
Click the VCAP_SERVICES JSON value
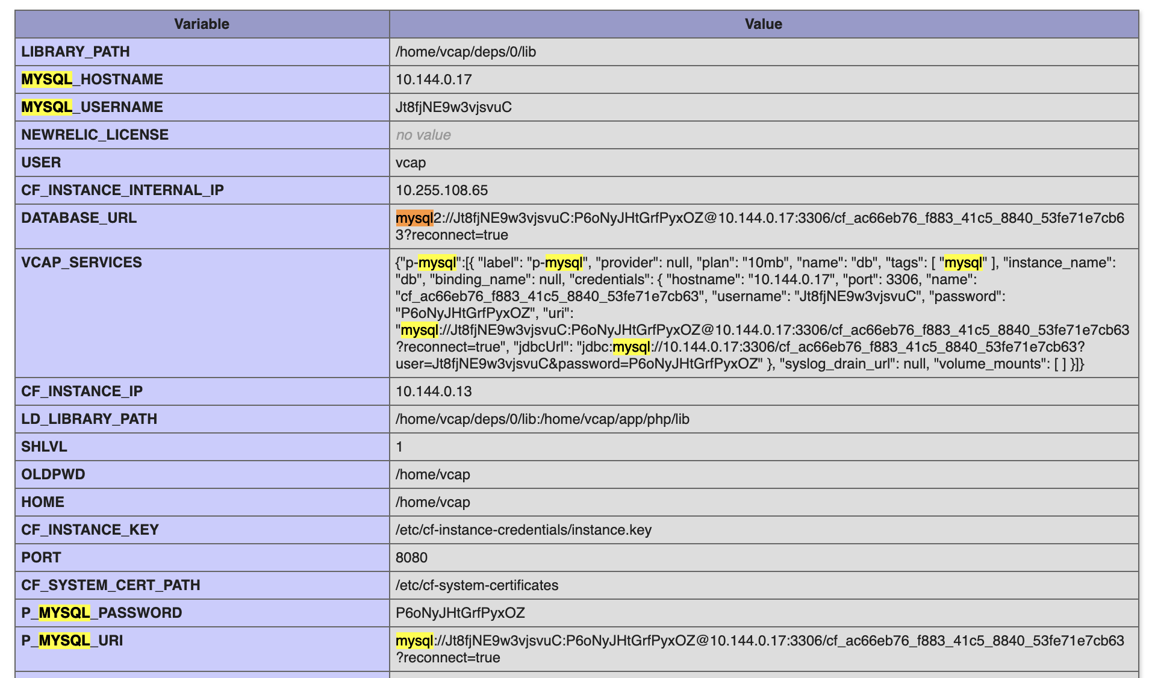click(x=762, y=313)
